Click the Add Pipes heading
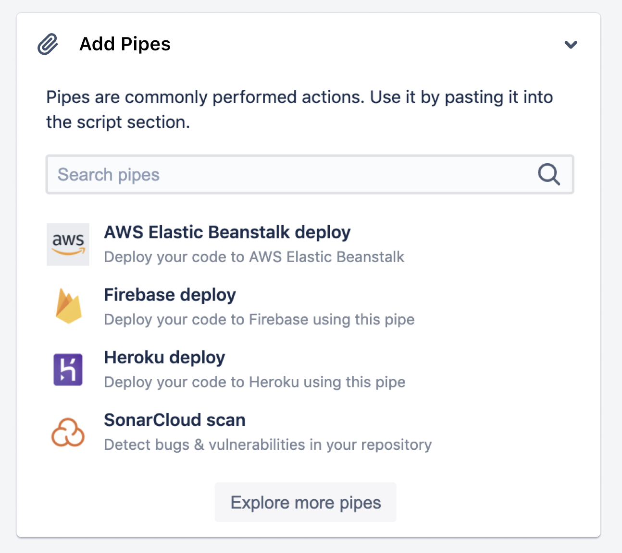The image size is (622, 553). click(125, 44)
